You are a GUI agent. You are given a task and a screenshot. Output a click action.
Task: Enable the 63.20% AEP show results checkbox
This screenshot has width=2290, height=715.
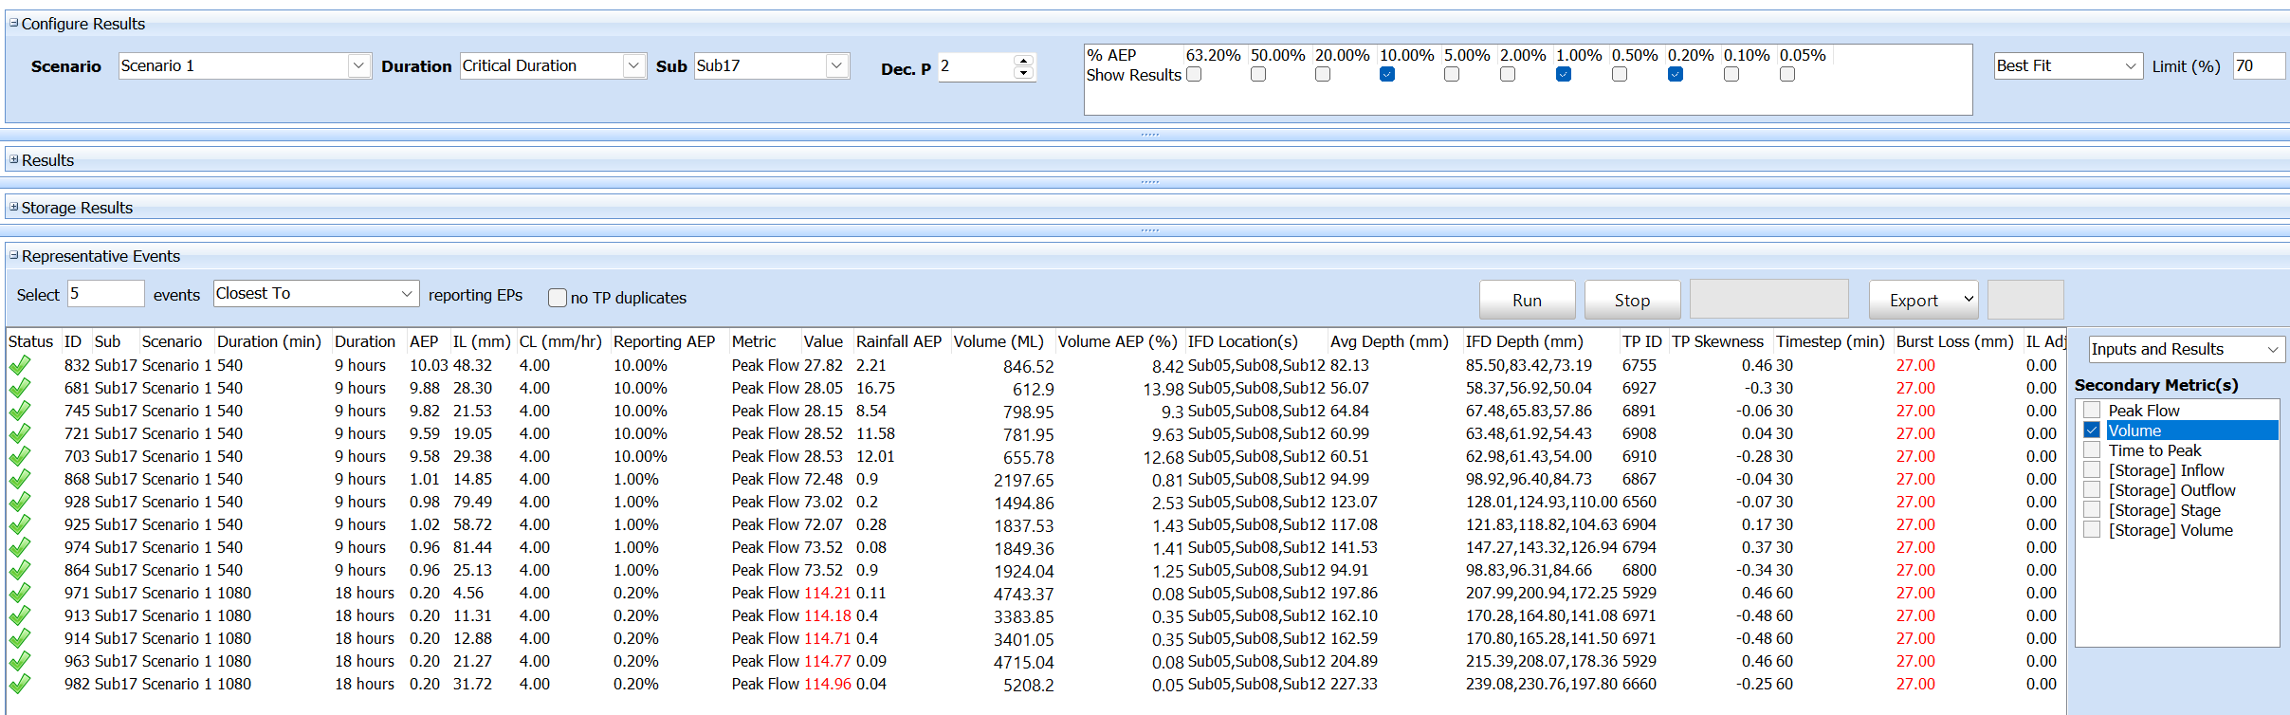pyautogui.click(x=1194, y=74)
